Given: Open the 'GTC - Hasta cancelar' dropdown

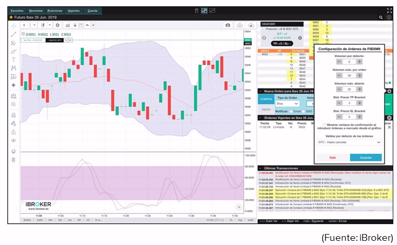Looking at the screenshot, I should pyautogui.click(x=349, y=142).
